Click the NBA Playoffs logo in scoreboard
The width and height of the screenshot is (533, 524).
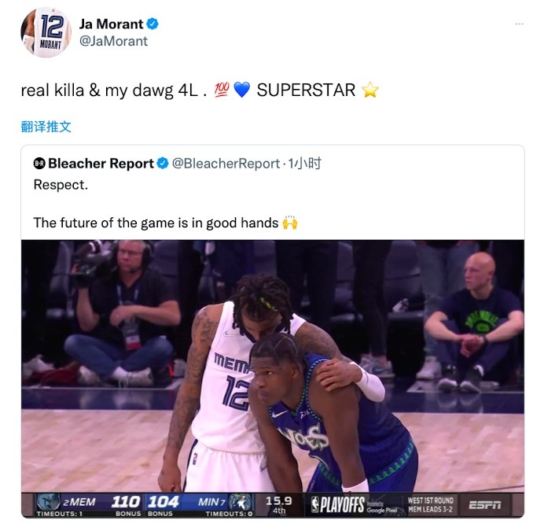(338, 505)
